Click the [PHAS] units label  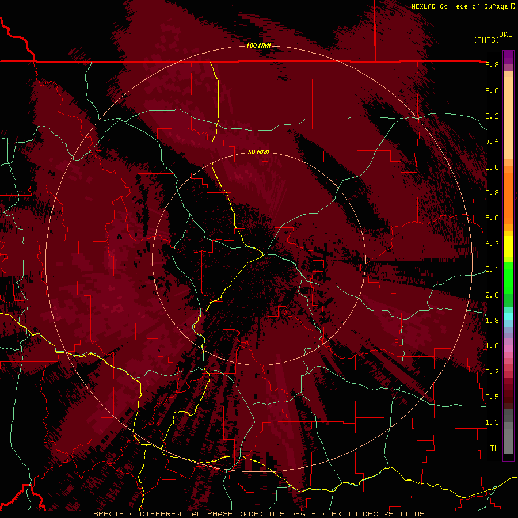tap(486, 40)
